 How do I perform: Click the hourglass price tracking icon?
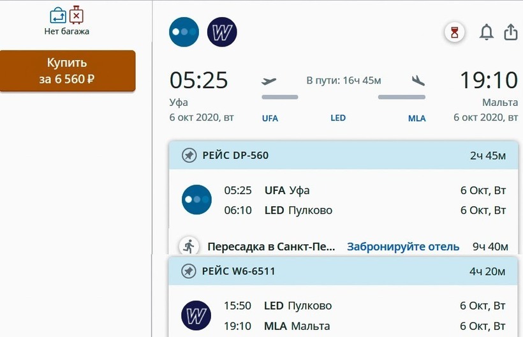(x=454, y=33)
